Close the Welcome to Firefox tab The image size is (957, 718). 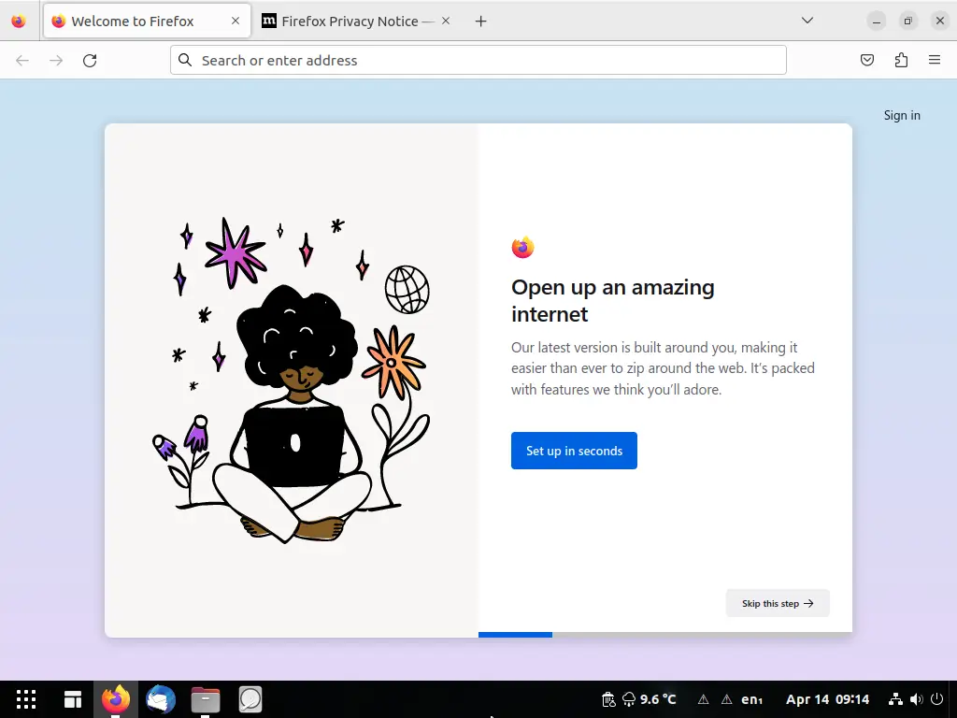click(236, 21)
